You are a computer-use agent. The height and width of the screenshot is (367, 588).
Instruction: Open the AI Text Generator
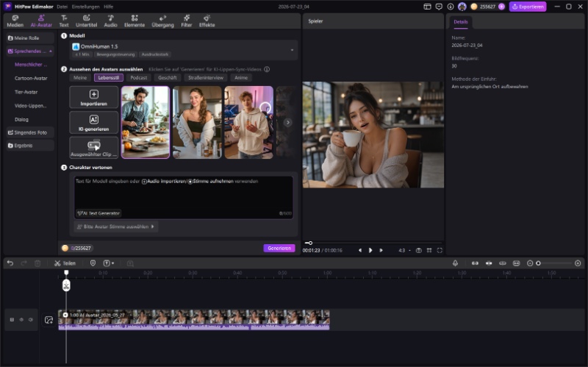pos(98,213)
